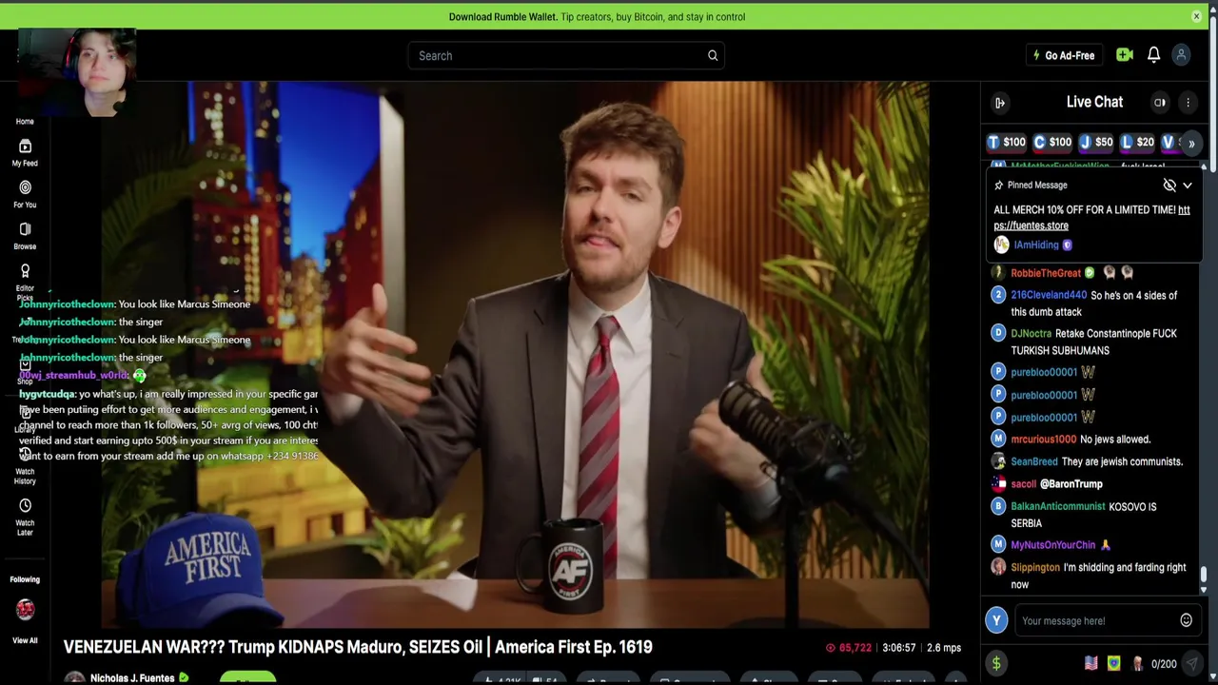Click the live video player
1218x685 pixels.
click(x=515, y=354)
